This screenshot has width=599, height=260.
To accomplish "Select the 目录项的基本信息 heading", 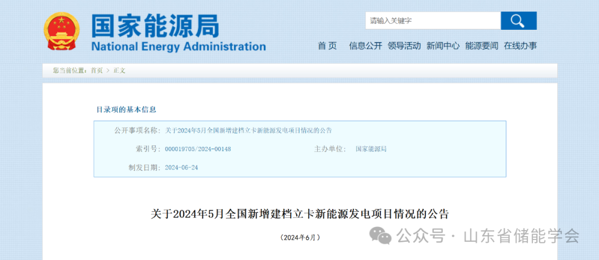I will 126,110.
